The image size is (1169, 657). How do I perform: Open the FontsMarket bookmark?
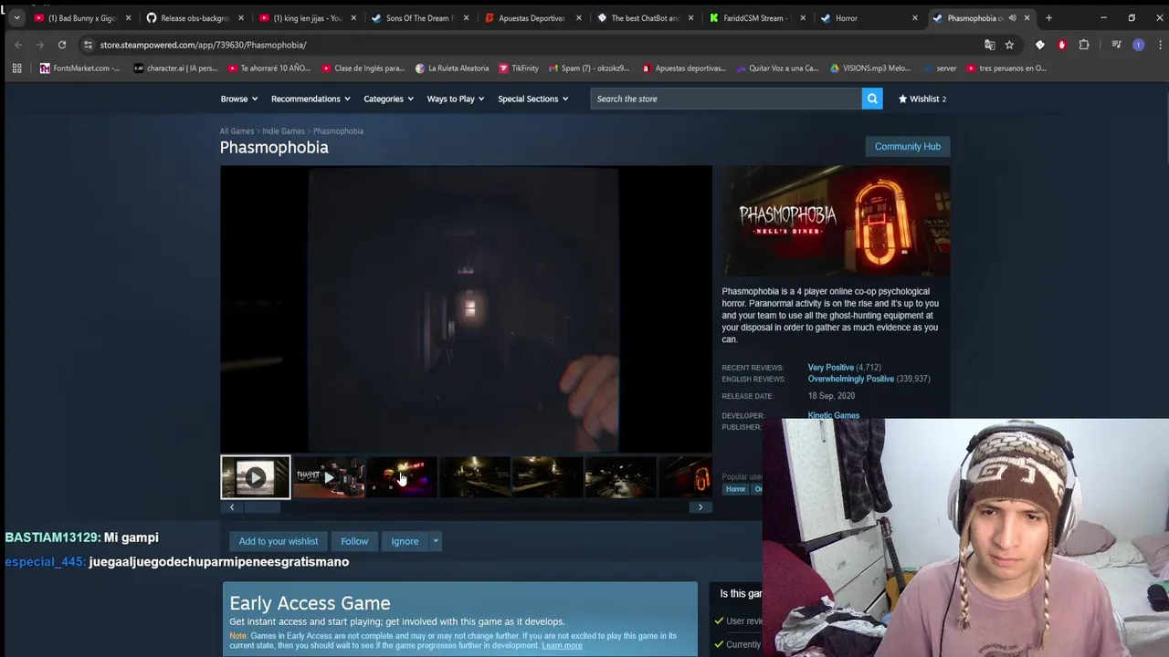point(79,68)
